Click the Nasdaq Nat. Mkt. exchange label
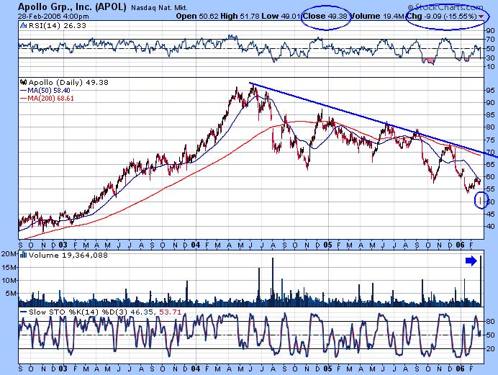Viewport: 498px width, 375px height. click(x=159, y=8)
